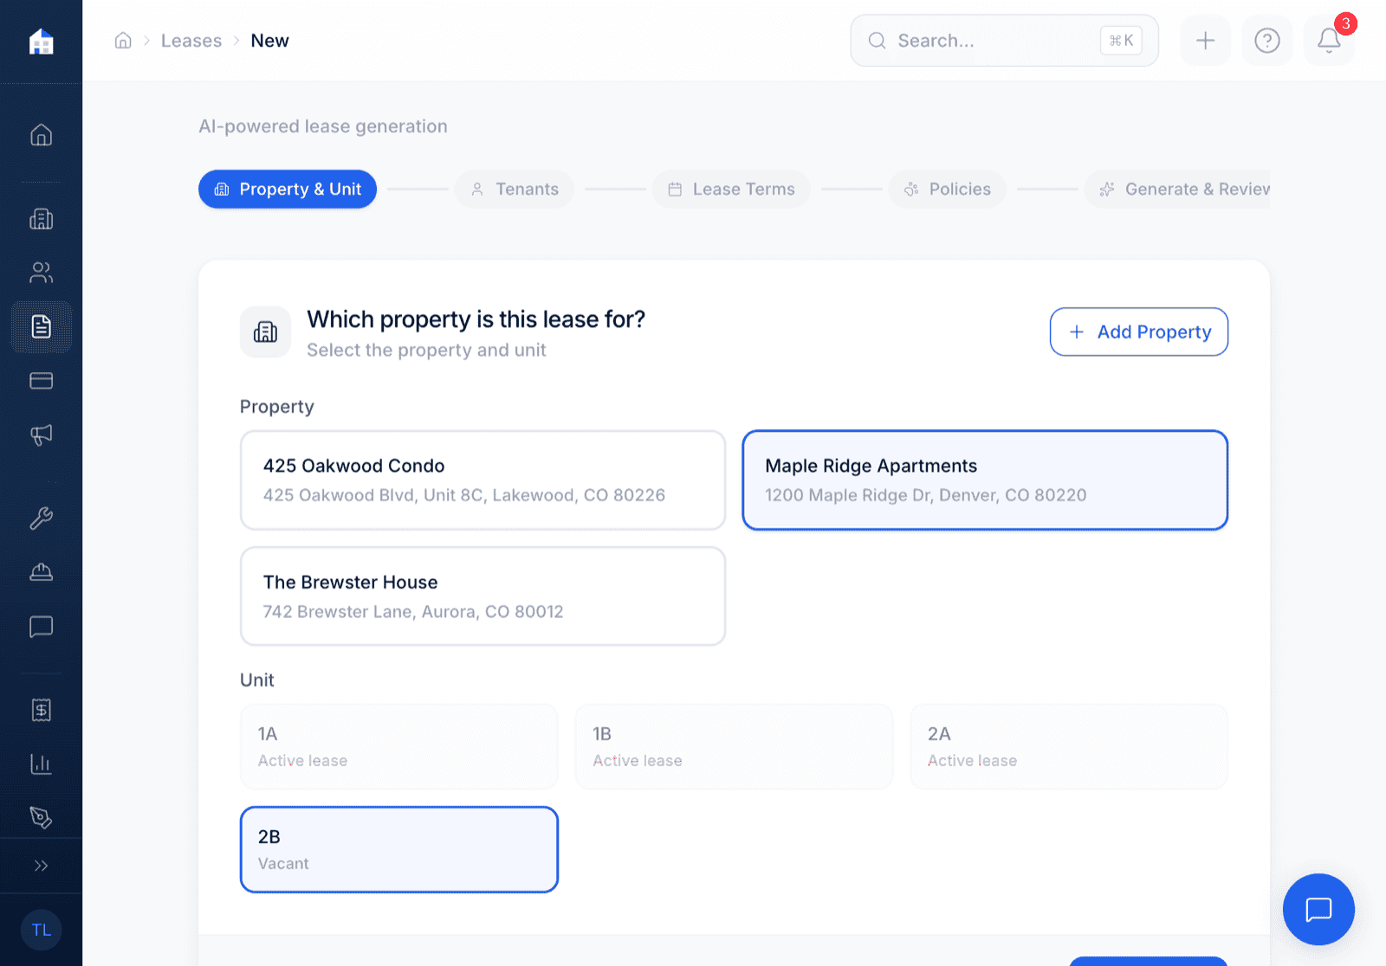Collapse the sidebar with double chevron
This screenshot has height=966, width=1386.
click(41, 866)
